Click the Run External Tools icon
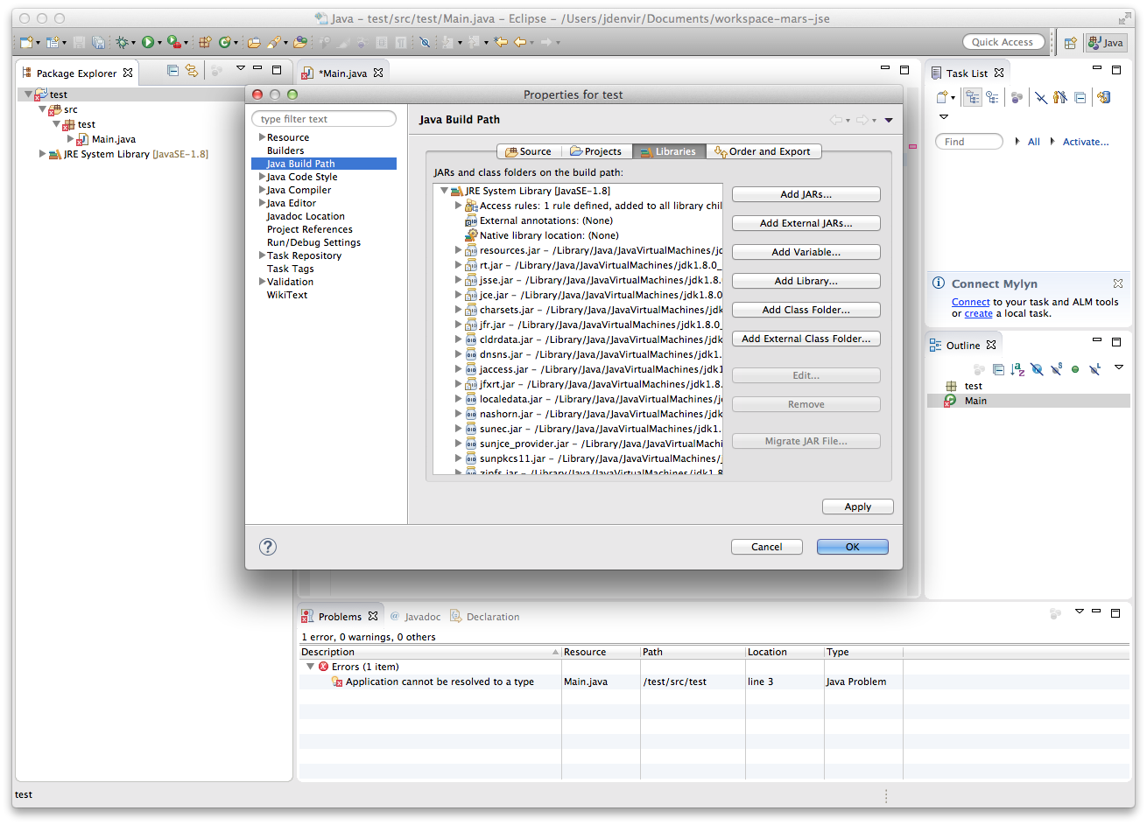1147x825 pixels. coord(174,42)
